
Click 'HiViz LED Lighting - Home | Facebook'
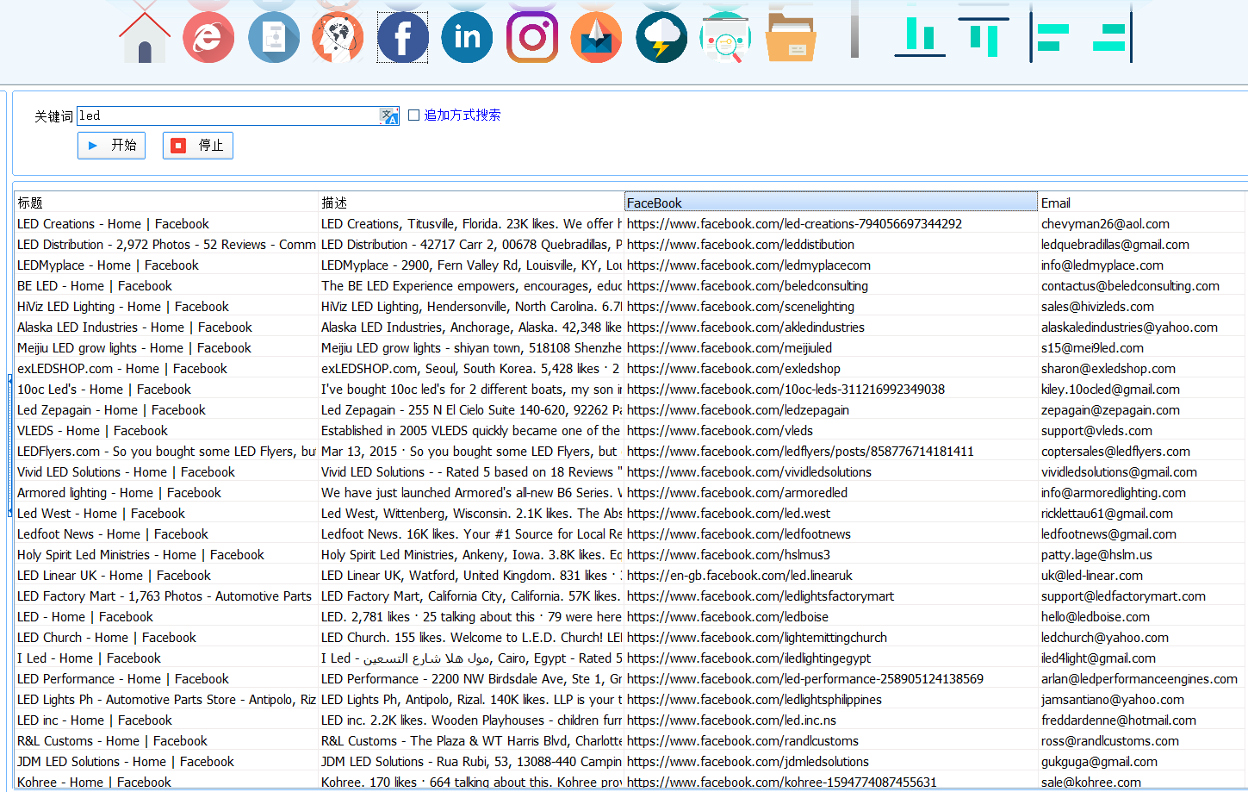[123, 307]
